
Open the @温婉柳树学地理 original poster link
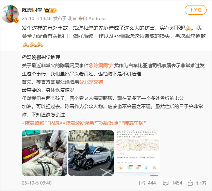[x=41, y=57]
